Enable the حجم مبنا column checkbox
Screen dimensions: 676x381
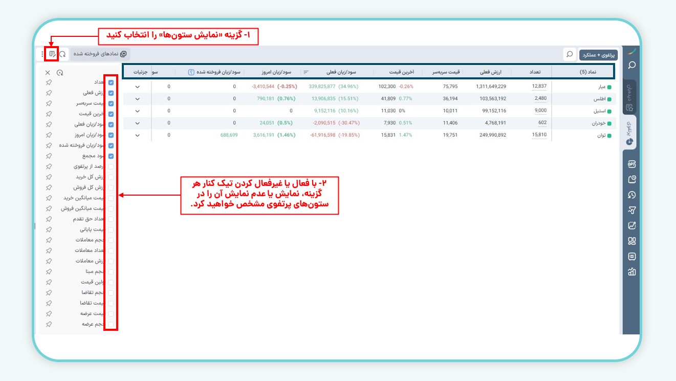point(111,272)
